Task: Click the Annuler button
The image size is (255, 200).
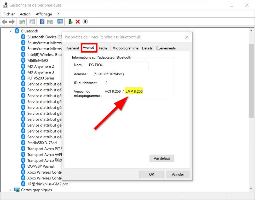Action: 178,174
